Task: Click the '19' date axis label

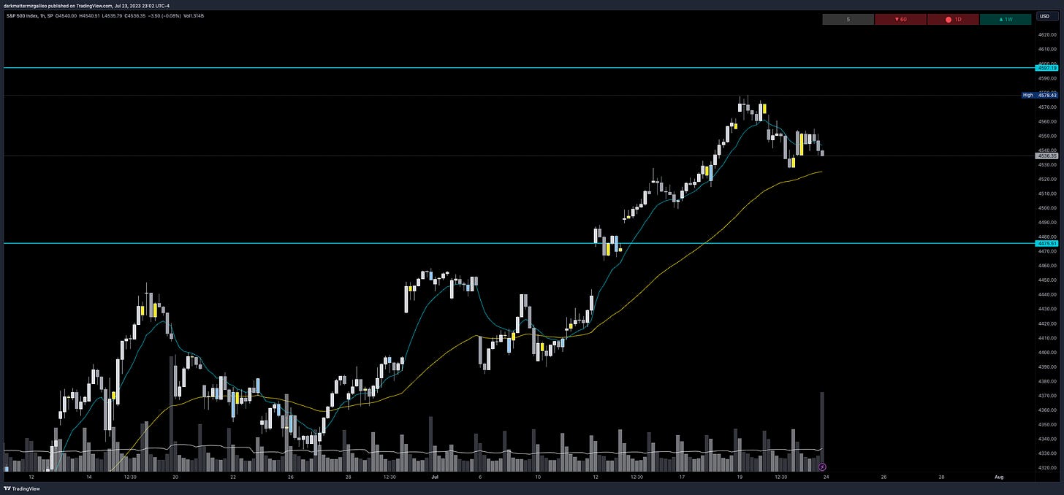Action: click(740, 476)
